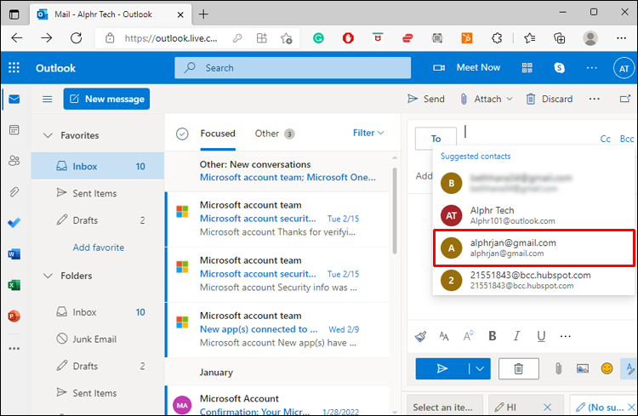This screenshot has width=638, height=416.
Task: Open the People contacts icon
Action: pos(14,161)
